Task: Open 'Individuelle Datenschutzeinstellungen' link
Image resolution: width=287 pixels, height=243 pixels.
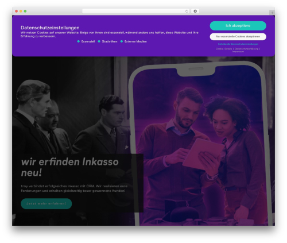Action: point(238,44)
